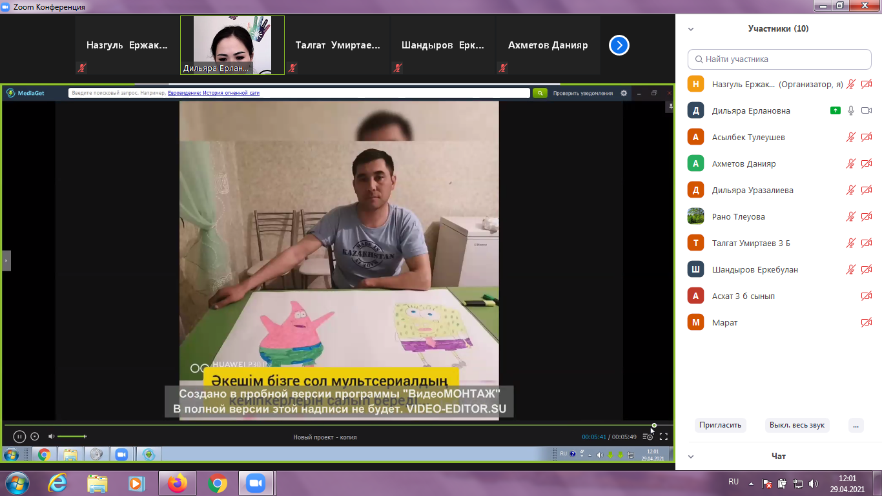Collapse the Участники panel chevron
The image size is (882, 496).
pyautogui.click(x=691, y=29)
